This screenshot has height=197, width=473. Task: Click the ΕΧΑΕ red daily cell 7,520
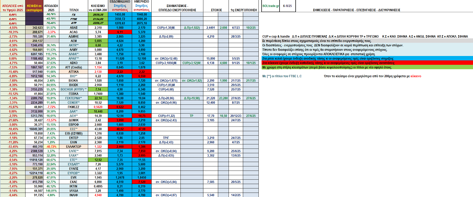click(x=142, y=182)
